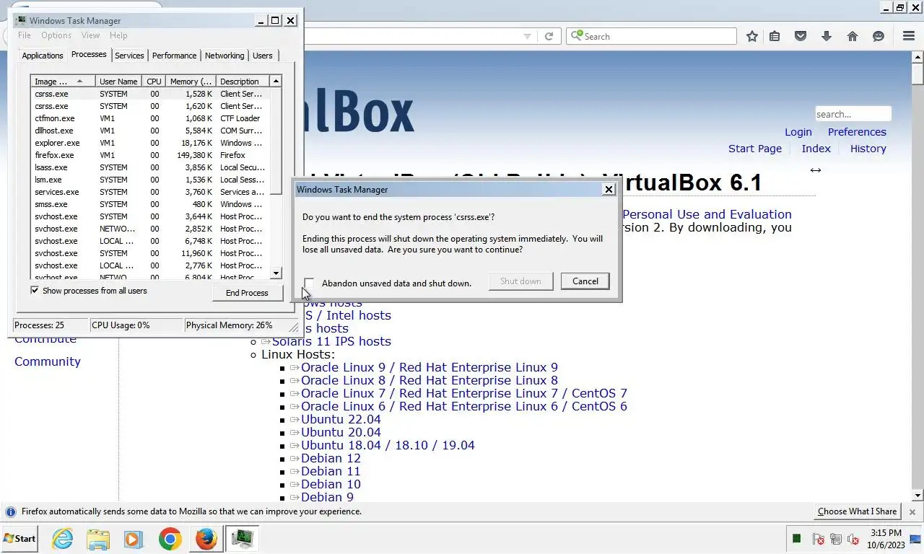The width and height of the screenshot is (924, 554).
Task: Dismiss the Firefox data notification bar
Action: pyautogui.click(x=912, y=511)
